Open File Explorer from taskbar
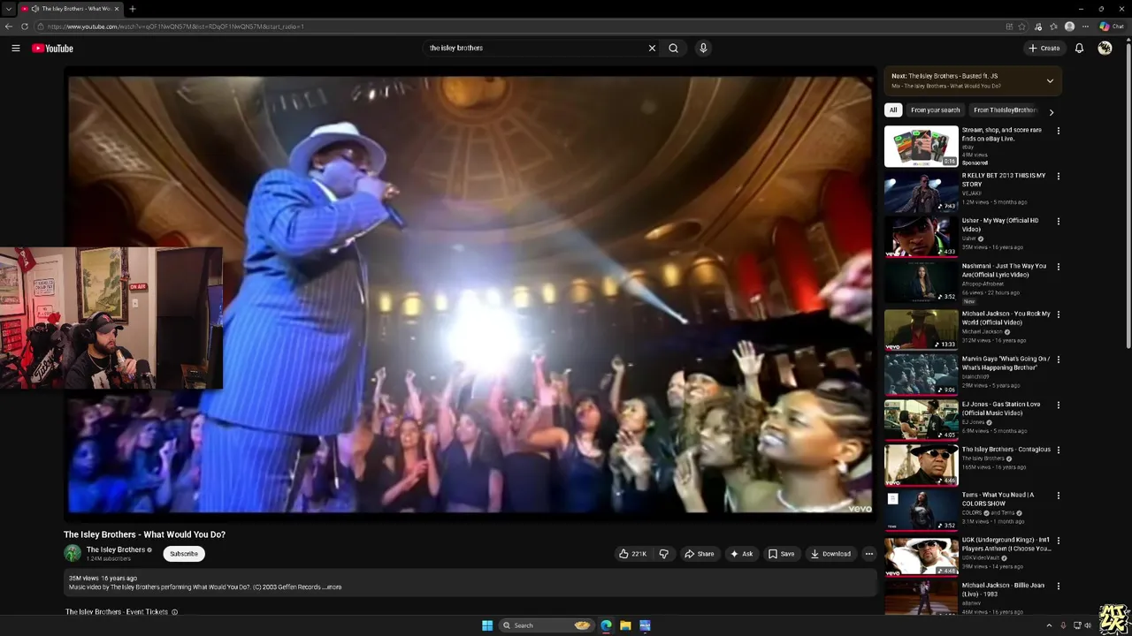 click(x=625, y=625)
